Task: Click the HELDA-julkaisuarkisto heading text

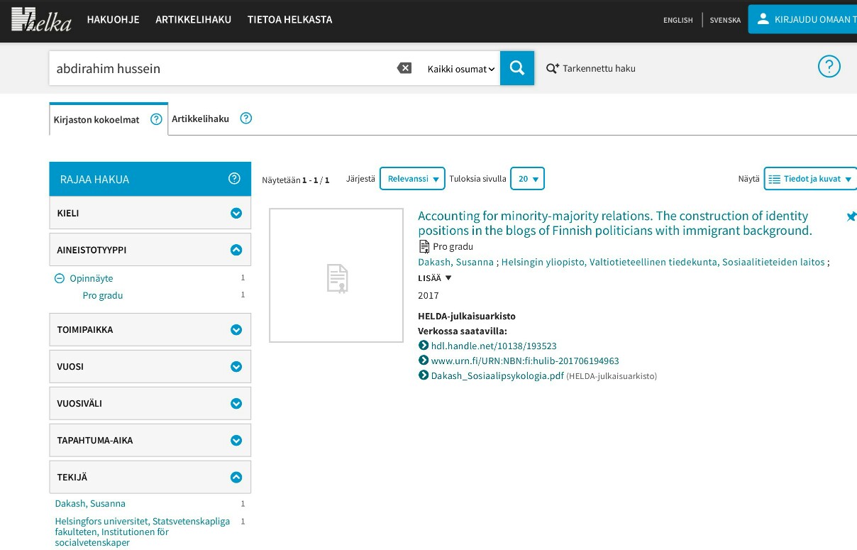Action: pyautogui.click(x=467, y=316)
